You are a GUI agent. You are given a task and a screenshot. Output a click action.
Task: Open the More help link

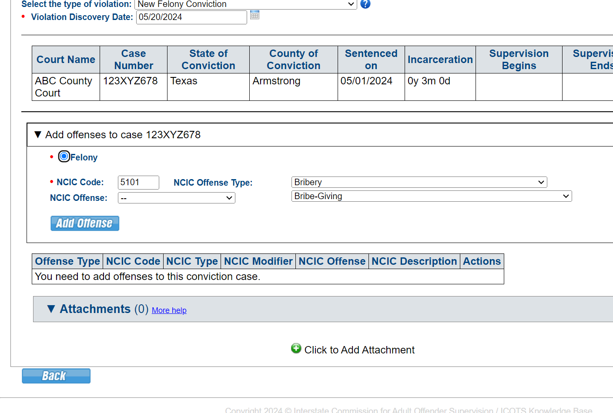pyautogui.click(x=169, y=310)
